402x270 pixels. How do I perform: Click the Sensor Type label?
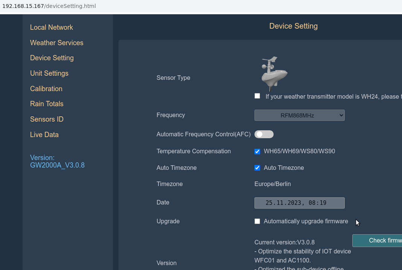173,78
